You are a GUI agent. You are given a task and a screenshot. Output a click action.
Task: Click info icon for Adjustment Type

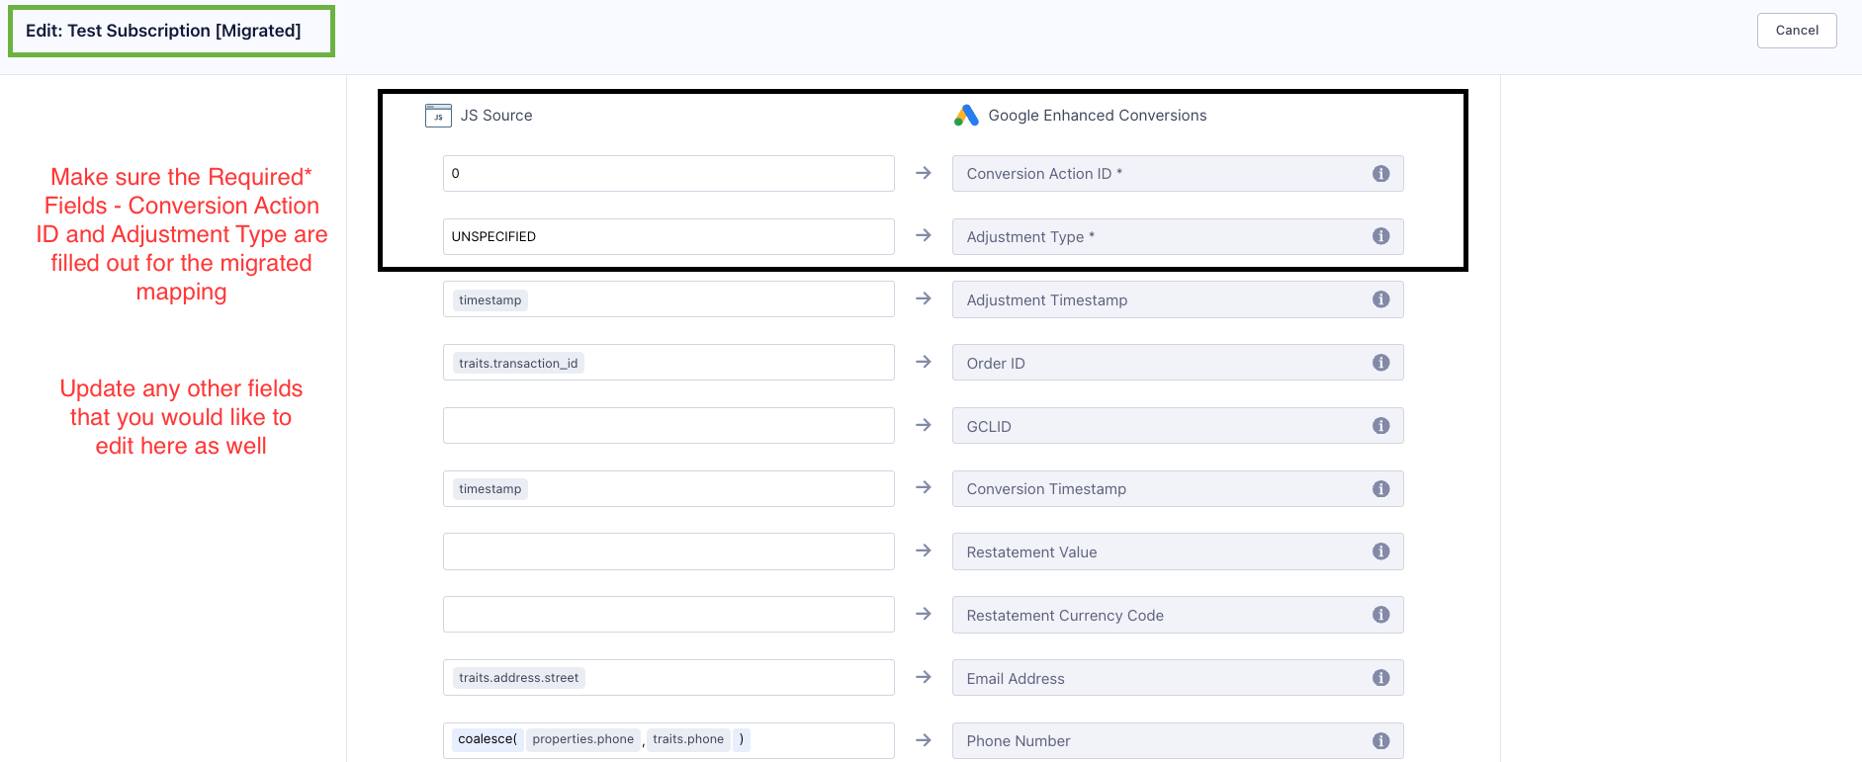tap(1381, 236)
